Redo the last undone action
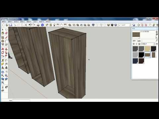Viewport: 159px width, 119px height. click(x=34, y=25)
